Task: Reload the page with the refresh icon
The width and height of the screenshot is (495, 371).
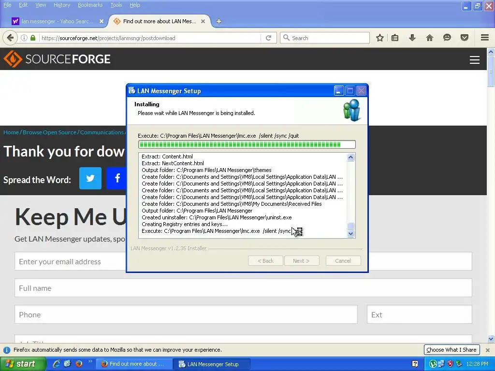Action: [x=269, y=38]
